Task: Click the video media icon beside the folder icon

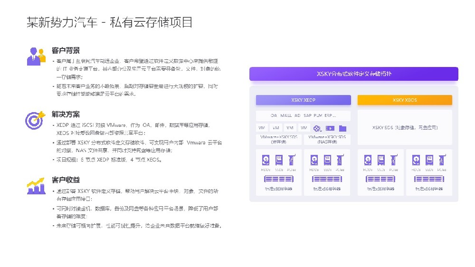Action: point(330,128)
